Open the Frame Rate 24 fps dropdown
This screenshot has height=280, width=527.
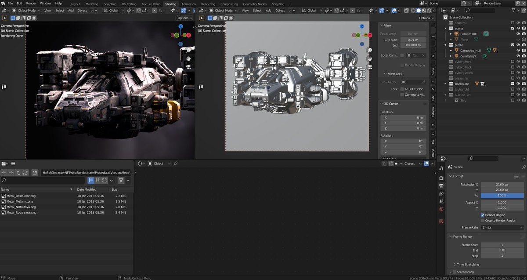[x=502, y=228]
